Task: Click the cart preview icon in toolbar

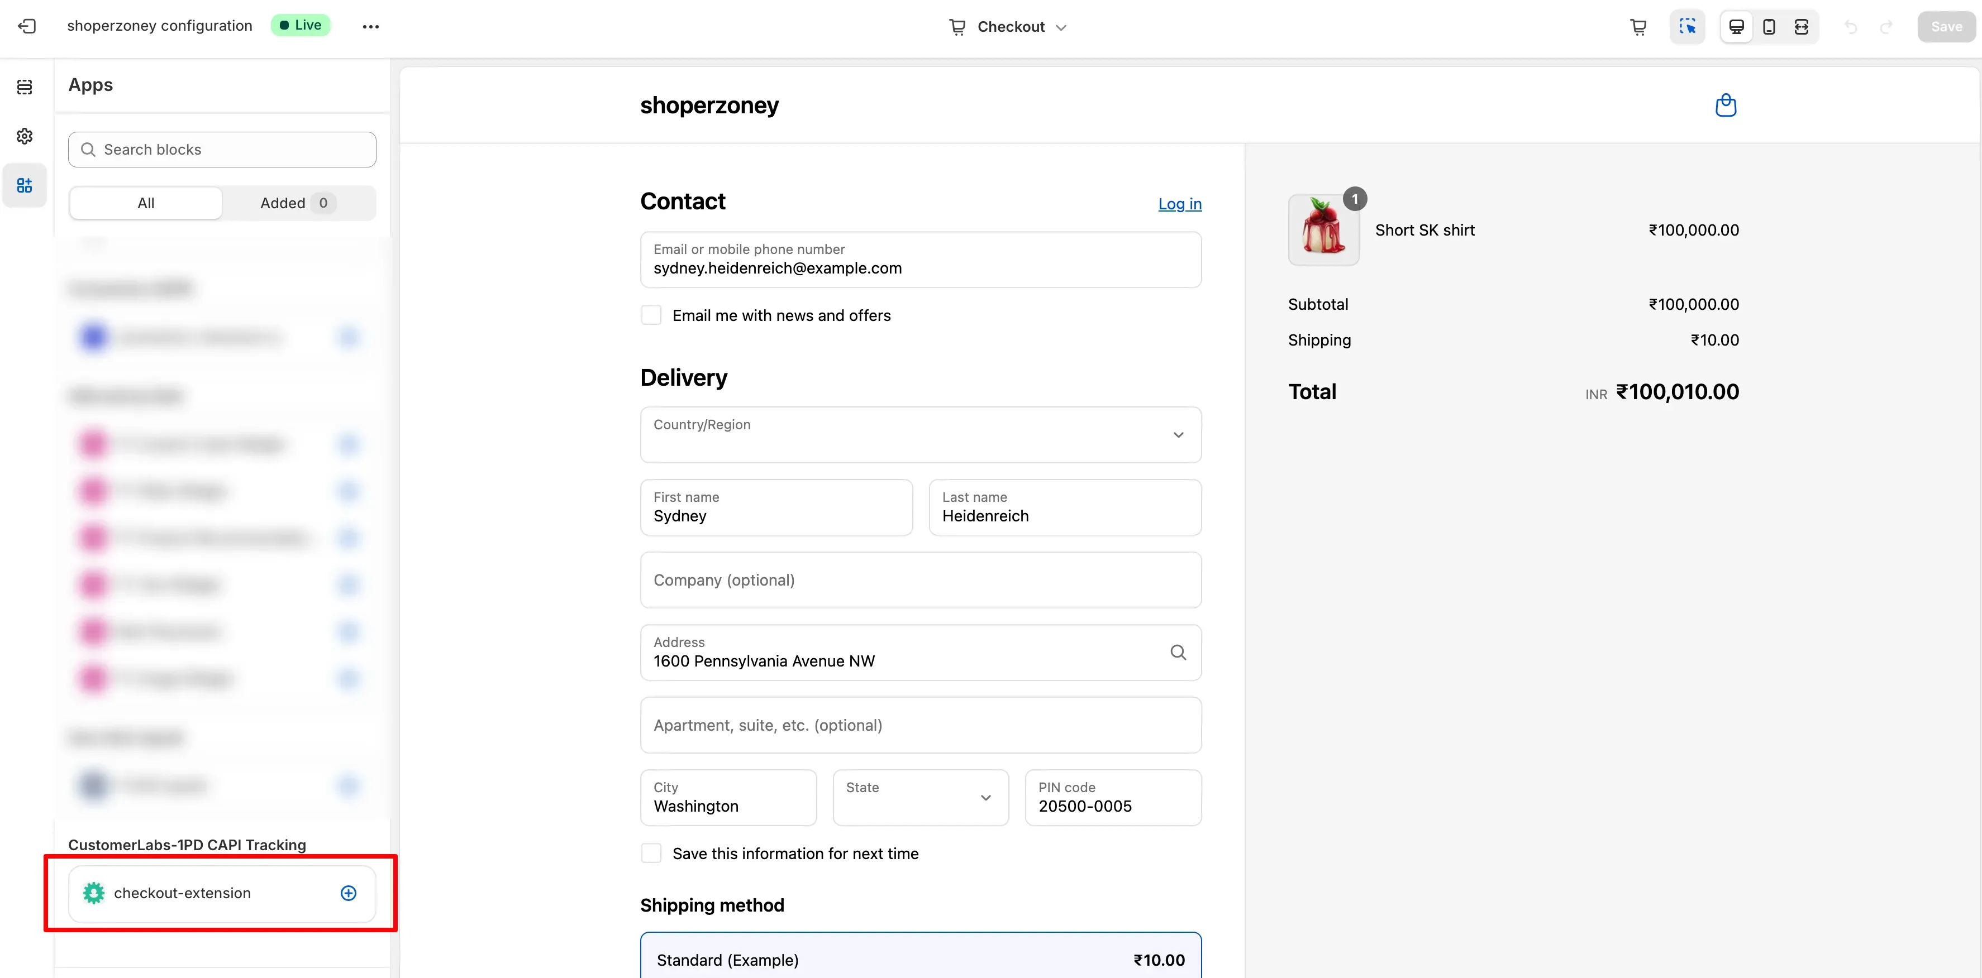Action: (x=1638, y=27)
